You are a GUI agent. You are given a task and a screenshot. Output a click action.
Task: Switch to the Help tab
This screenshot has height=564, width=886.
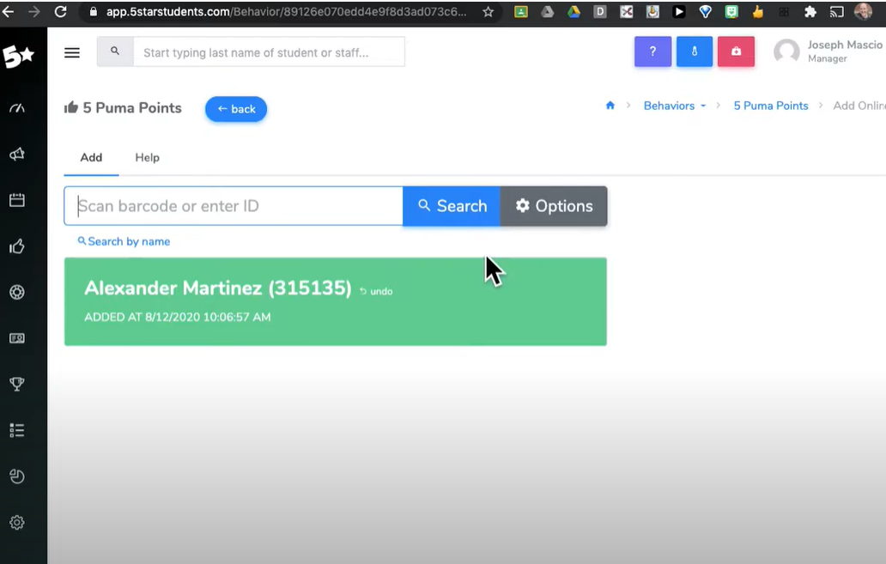click(147, 157)
